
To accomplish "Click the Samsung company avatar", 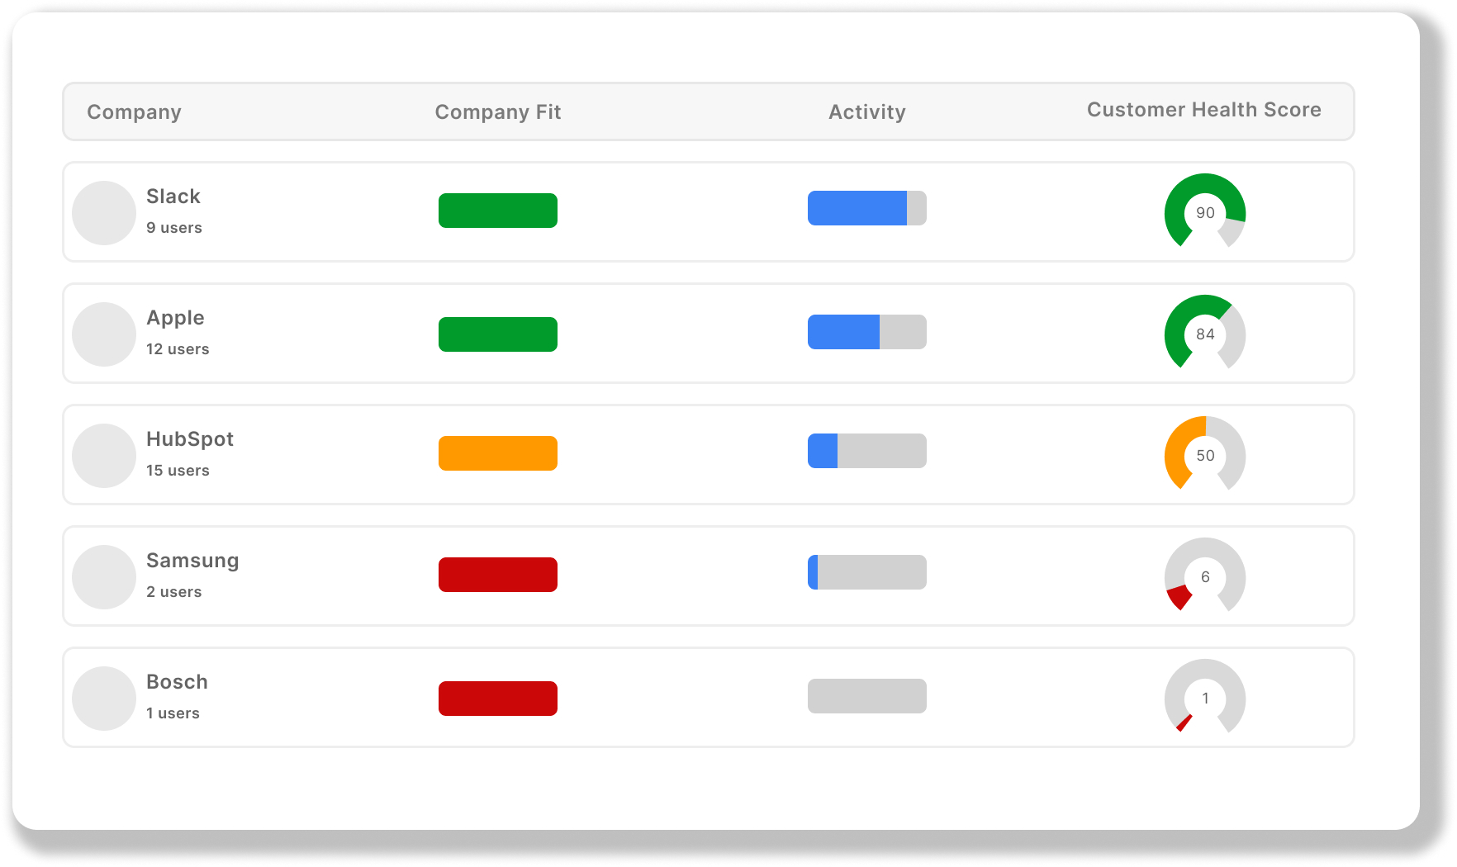I will [x=104, y=576].
